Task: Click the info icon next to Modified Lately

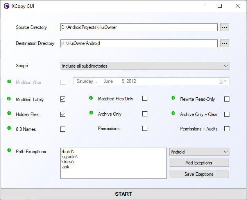Action: [9, 99]
